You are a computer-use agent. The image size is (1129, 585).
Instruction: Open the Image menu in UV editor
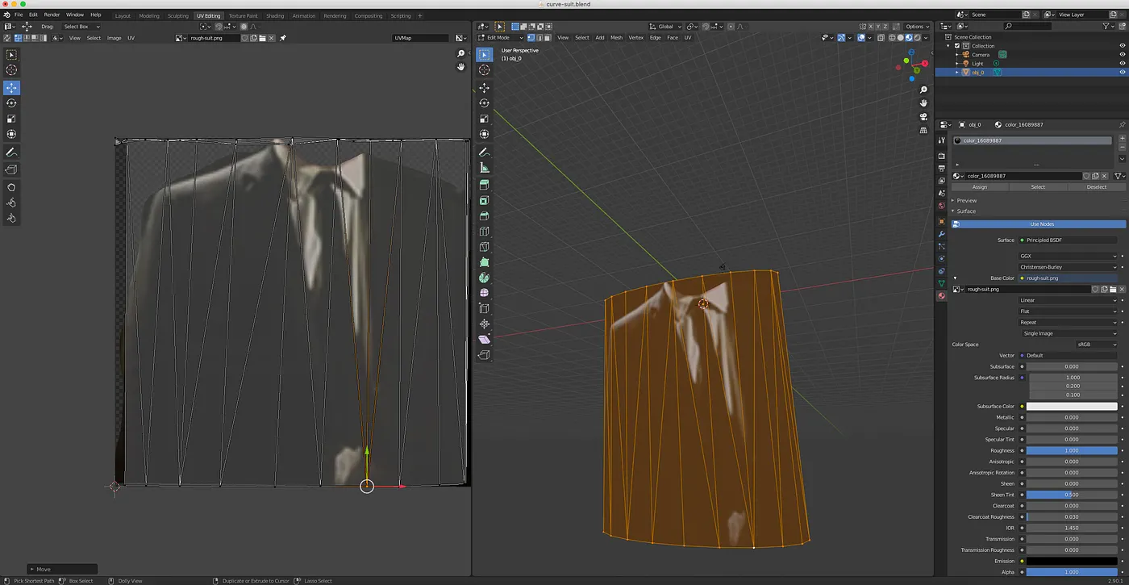(114, 38)
